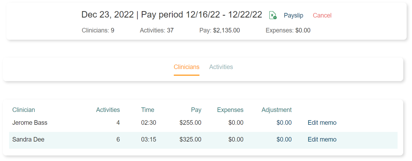412x161 pixels.
Task: Click the Pay column header
Action: click(196, 110)
